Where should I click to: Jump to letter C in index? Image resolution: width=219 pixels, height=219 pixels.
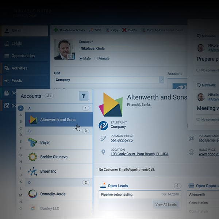point(21,128)
